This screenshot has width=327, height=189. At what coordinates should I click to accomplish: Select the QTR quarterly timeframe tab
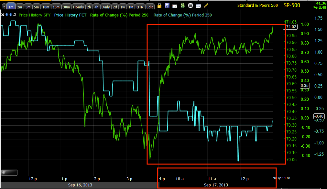140,7
